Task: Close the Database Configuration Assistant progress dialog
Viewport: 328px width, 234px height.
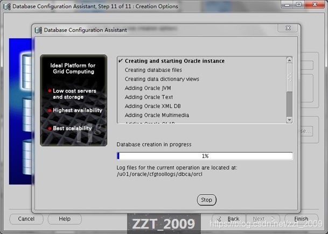Action: click(288, 28)
